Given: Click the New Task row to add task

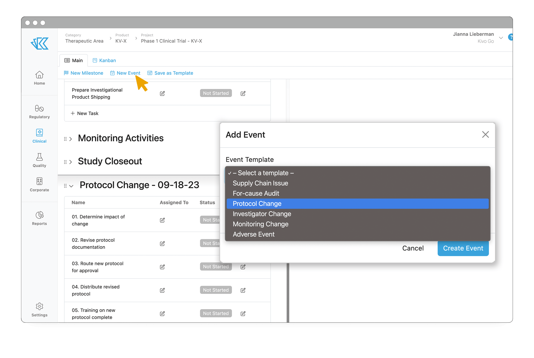Looking at the screenshot, I should pos(85,113).
